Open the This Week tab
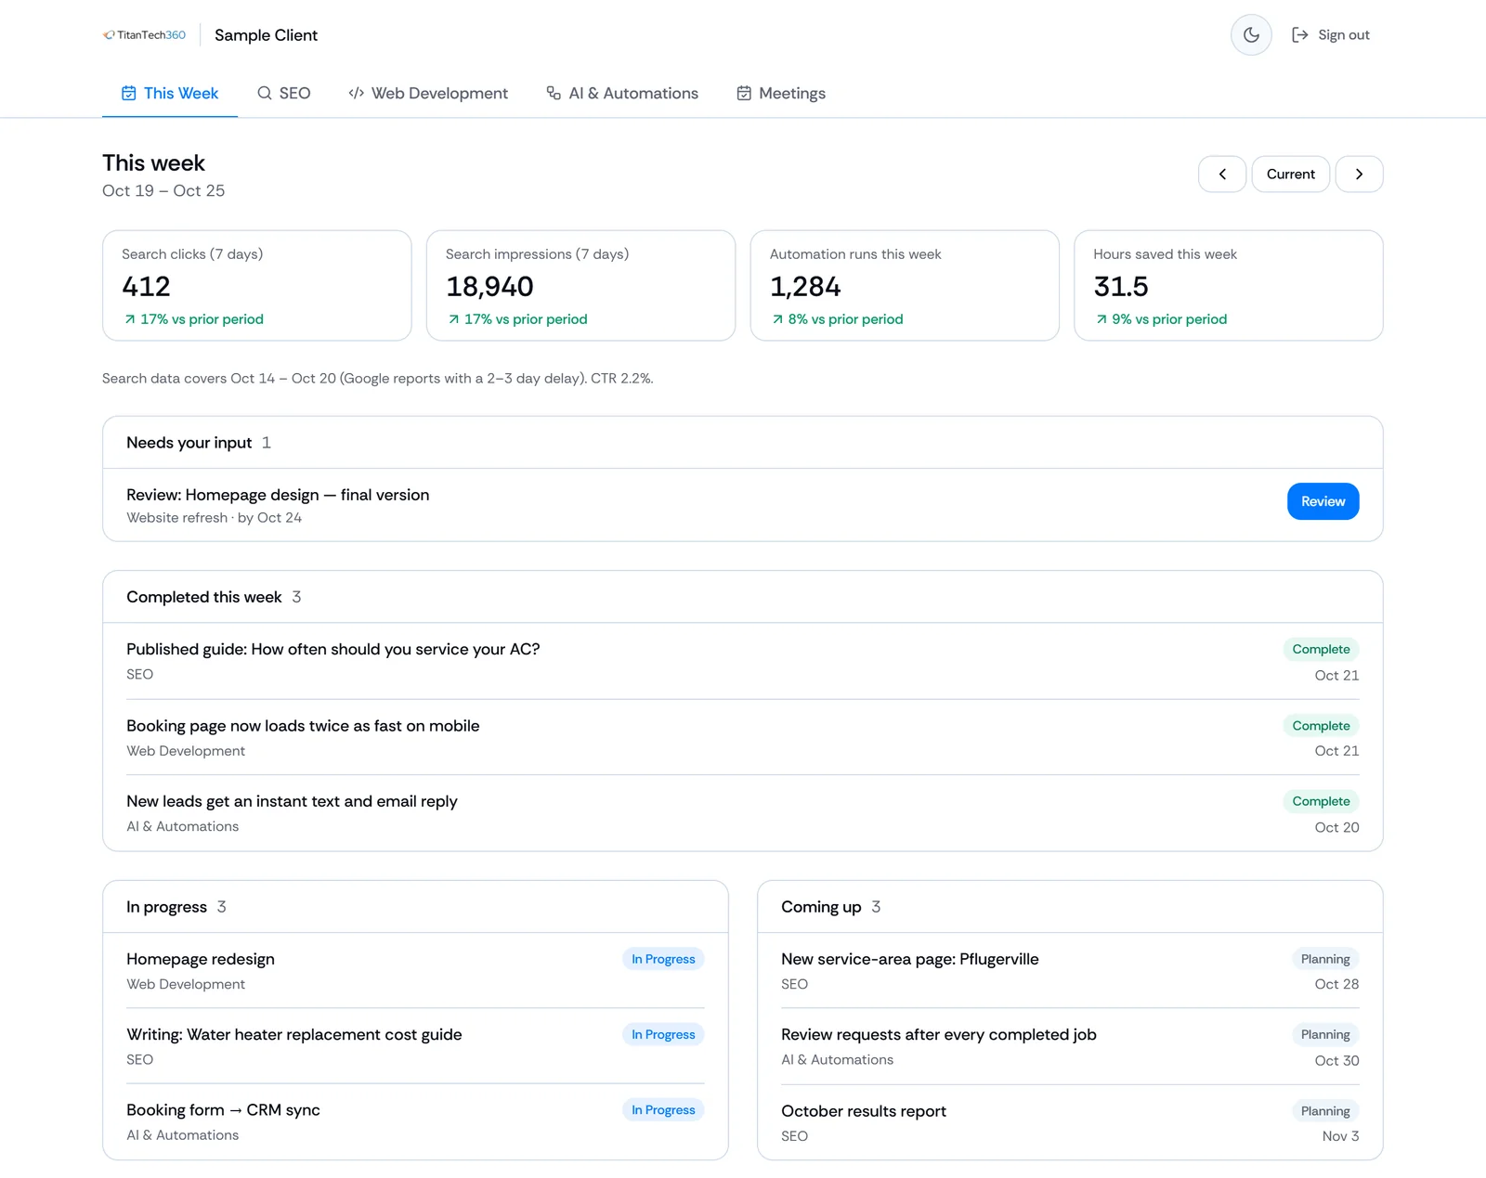This screenshot has width=1486, height=1178. 170,94
